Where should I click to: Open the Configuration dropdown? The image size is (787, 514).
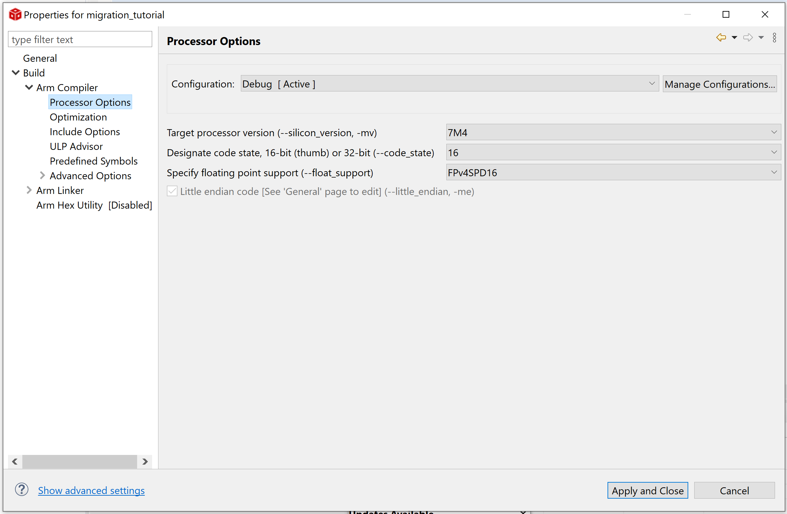pos(449,84)
